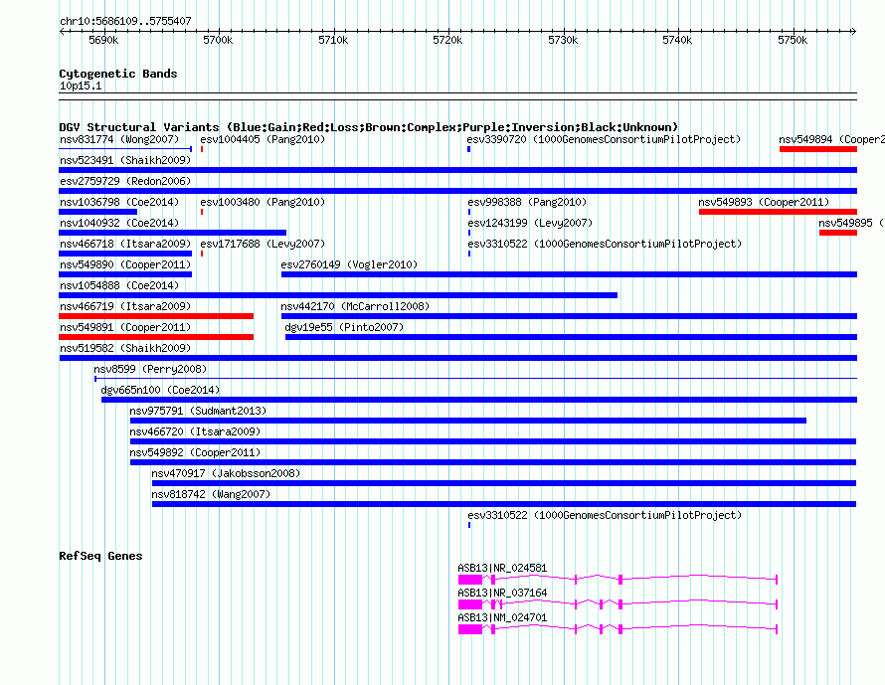Image resolution: width=885 pixels, height=685 pixels.
Task: Open variant esv2759729 (Redon2006)
Action: pyautogui.click(x=125, y=181)
